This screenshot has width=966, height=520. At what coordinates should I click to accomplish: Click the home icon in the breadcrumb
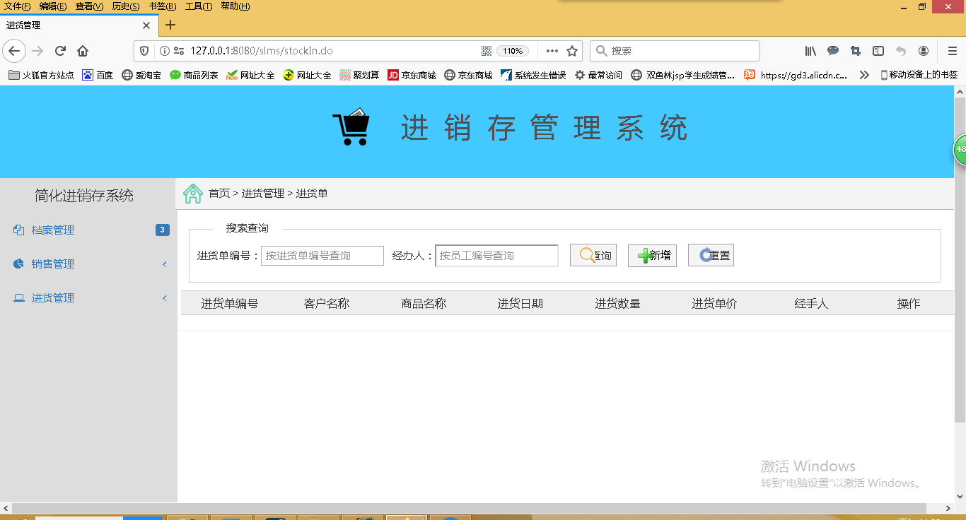click(193, 194)
